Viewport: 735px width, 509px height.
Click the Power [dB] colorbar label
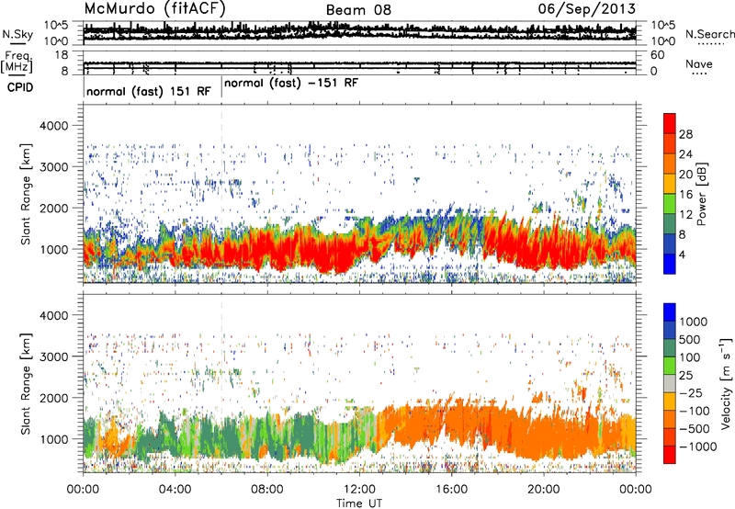[701, 194]
